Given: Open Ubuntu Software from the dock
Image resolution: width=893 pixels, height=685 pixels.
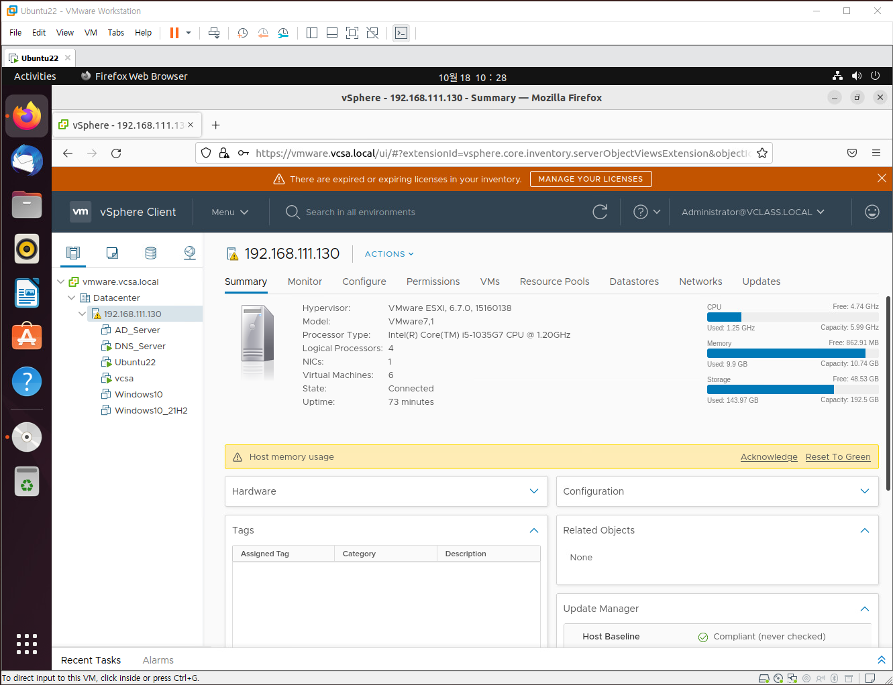Looking at the screenshot, I should (x=27, y=337).
